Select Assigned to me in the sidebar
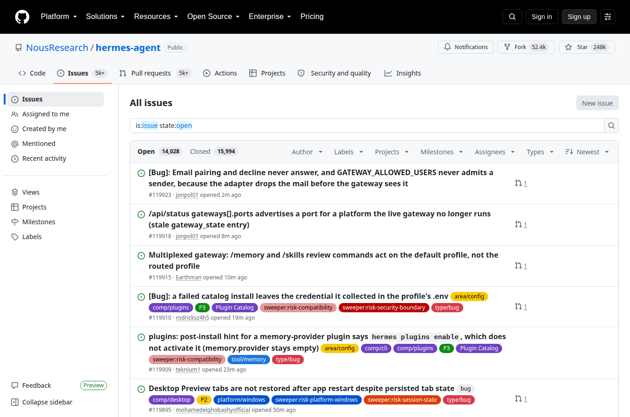 [56, 114]
